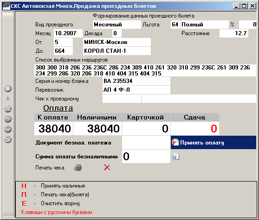Click the application icon in the title bar
Viewport: 259px width, 220px height.
[x=6, y=6]
